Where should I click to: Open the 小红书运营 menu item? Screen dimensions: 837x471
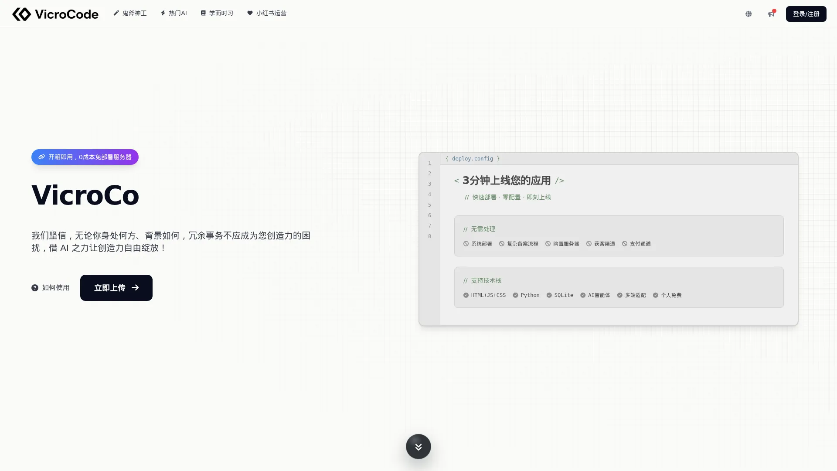267,14
